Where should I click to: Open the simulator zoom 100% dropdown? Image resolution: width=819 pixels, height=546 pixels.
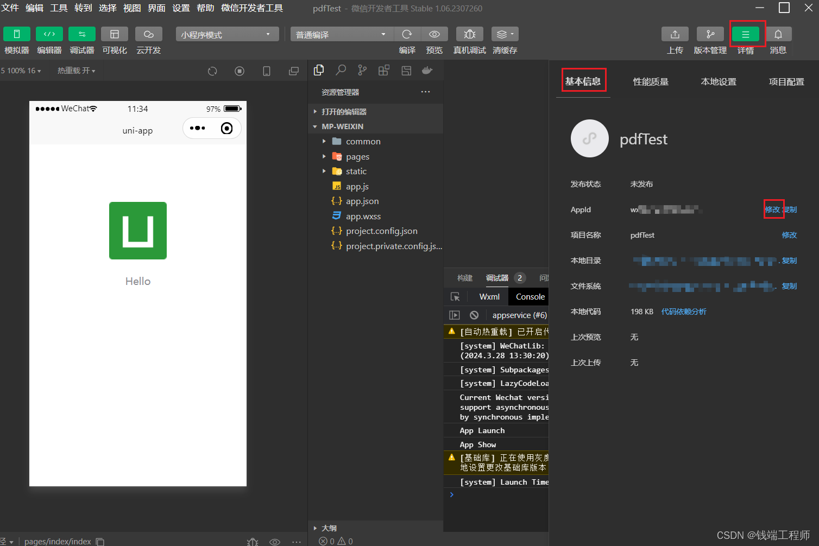pyautogui.click(x=22, y=71)
